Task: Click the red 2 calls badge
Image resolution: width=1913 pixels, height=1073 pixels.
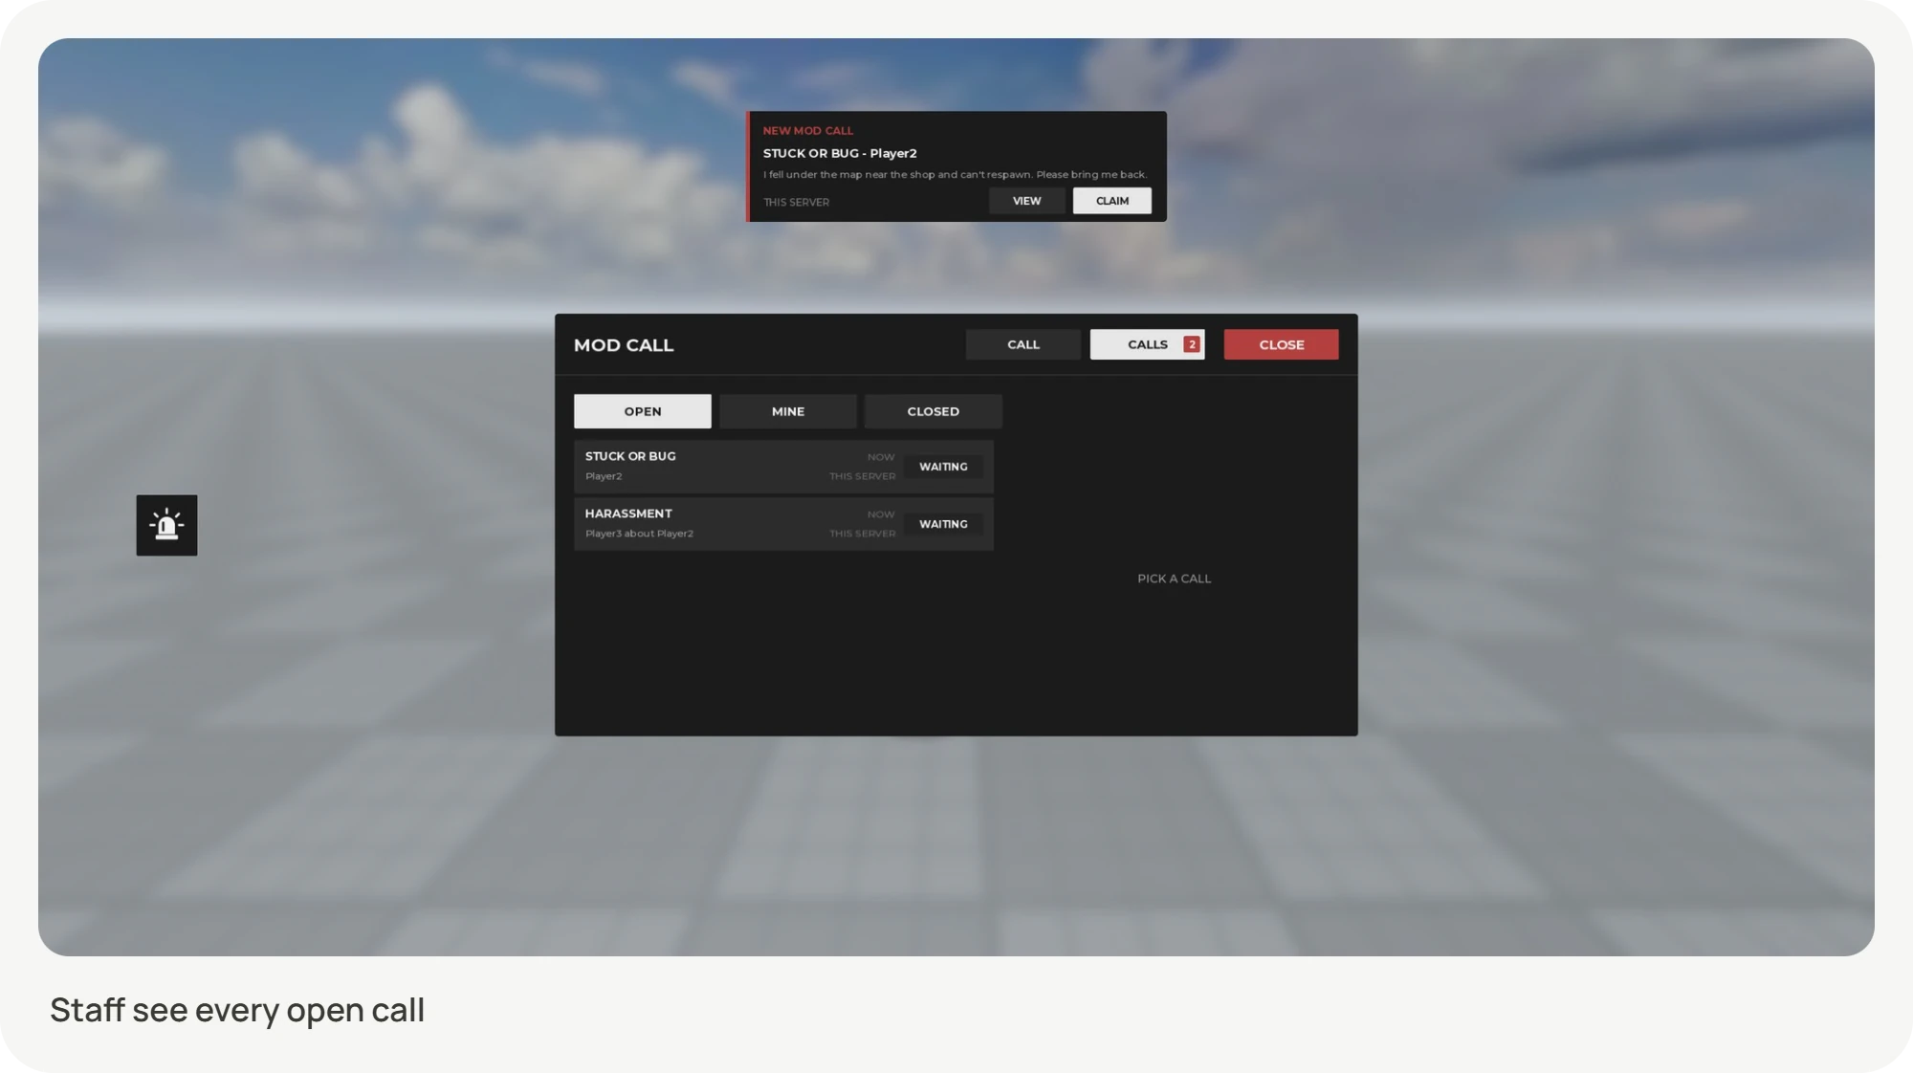Action: 1191,344
